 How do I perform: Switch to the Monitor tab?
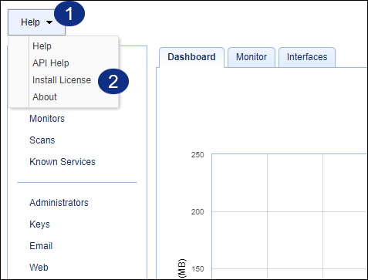click(x=252, y=57)
